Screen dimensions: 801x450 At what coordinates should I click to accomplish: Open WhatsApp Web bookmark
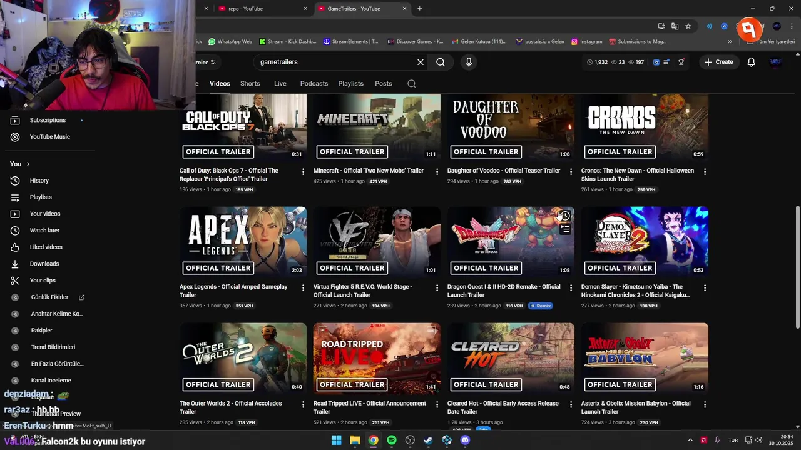pos(230,42)
